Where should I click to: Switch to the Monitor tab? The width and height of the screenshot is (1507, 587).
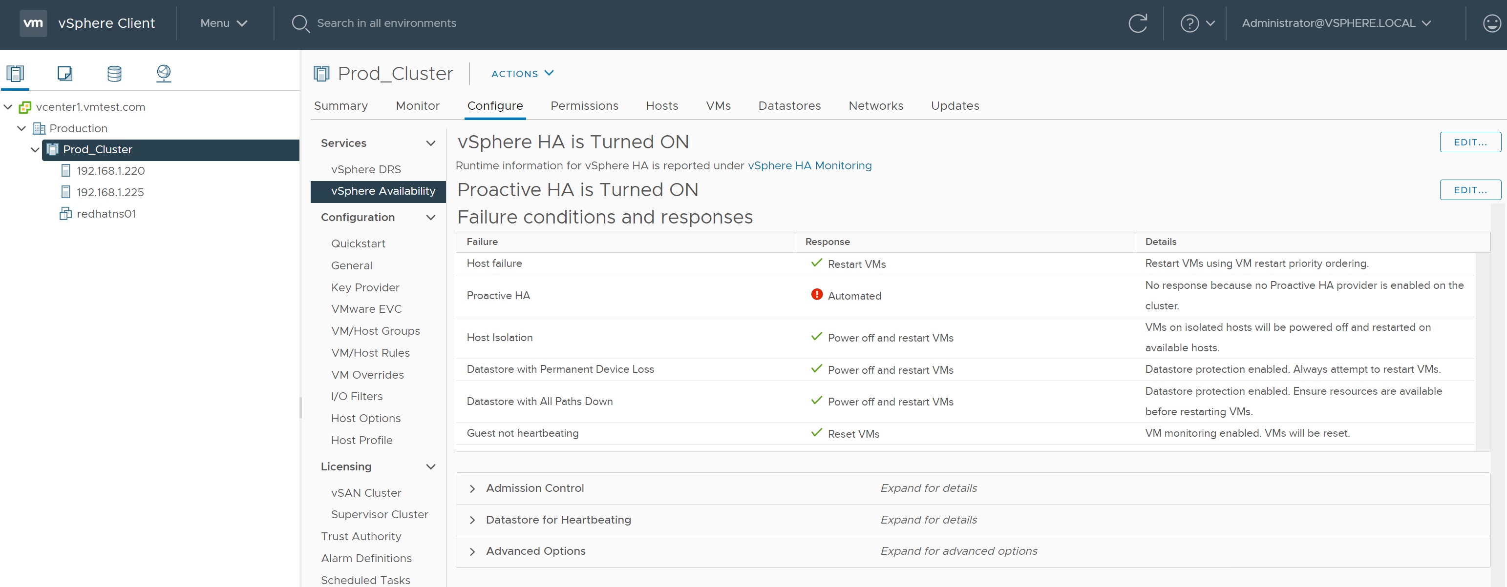click(x=418, y=106)
